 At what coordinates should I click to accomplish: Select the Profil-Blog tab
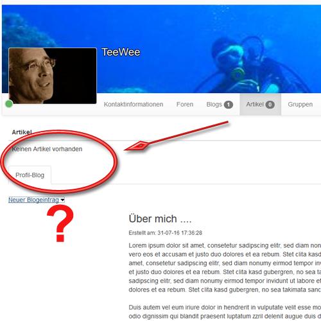[x=30, y=175]
